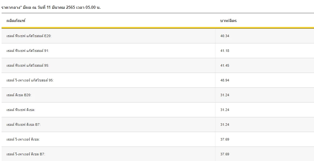Viewport: 314px width, 161px height.
Task: Click the 41.45 price value
Action: (x=225, y=66)
